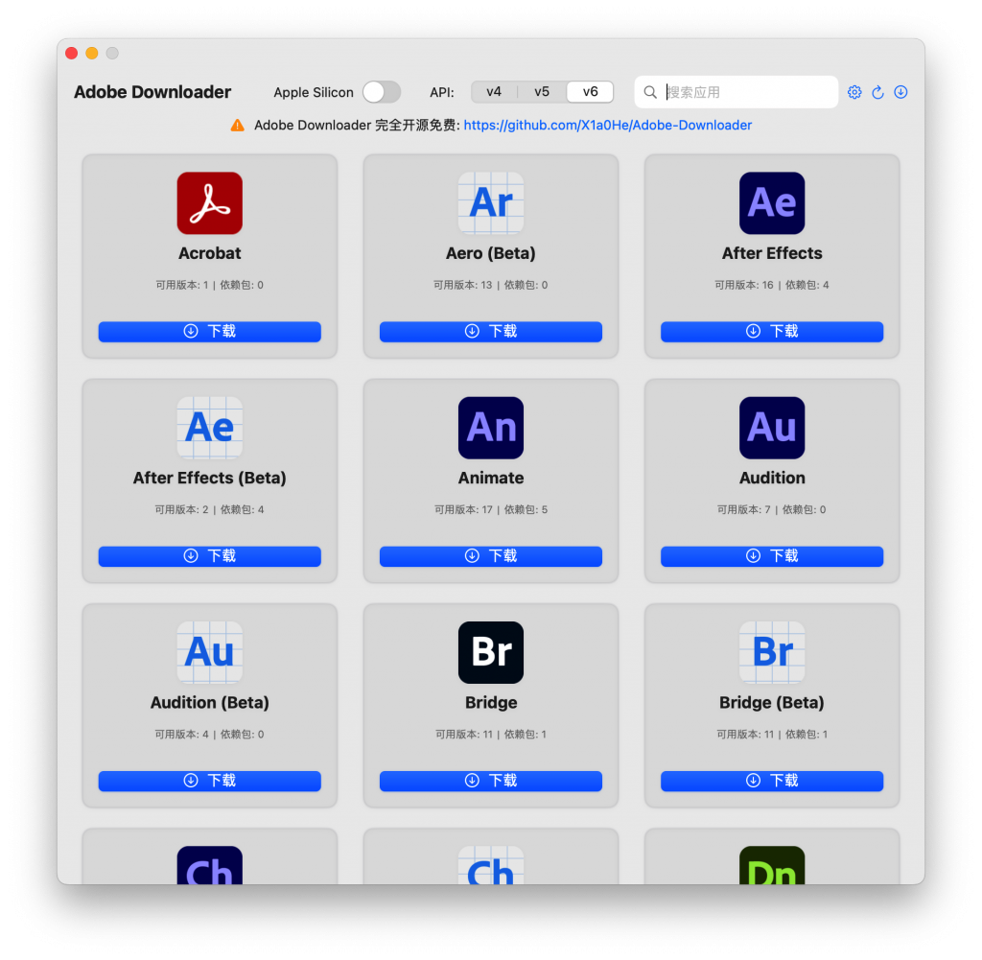Download Bridge
This screenshot has width=982, height=960.
point(490,781)
